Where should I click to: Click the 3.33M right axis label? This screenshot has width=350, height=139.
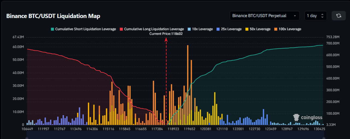coord(331,125)
